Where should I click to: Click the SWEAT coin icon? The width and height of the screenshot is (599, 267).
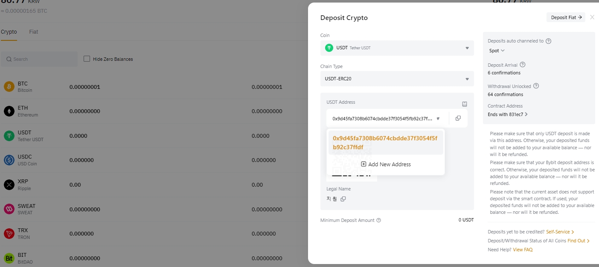click(x=9, y=209)
